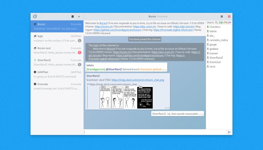The width and height of the screenshot is (263, 150).
Task: Open the SilverRainZ private chat
Action: 57,62
